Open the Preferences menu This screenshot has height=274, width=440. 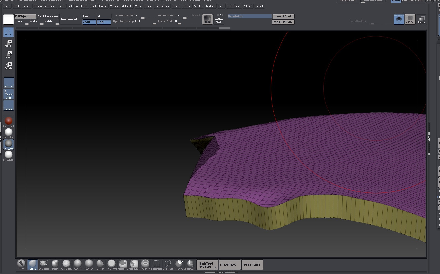pos(161,6)
